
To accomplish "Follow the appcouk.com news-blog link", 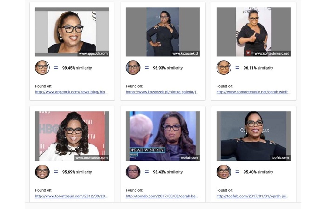I will tap(71, 92).
